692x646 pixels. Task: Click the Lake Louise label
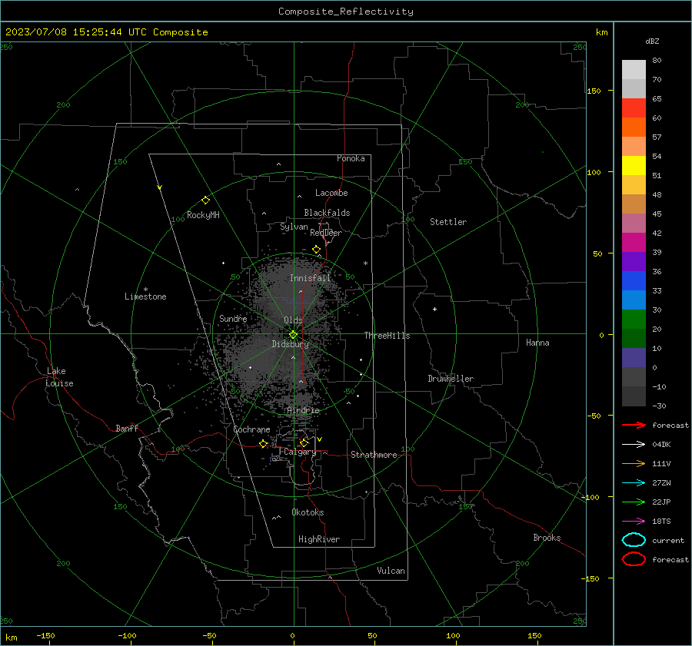(59, 377)
